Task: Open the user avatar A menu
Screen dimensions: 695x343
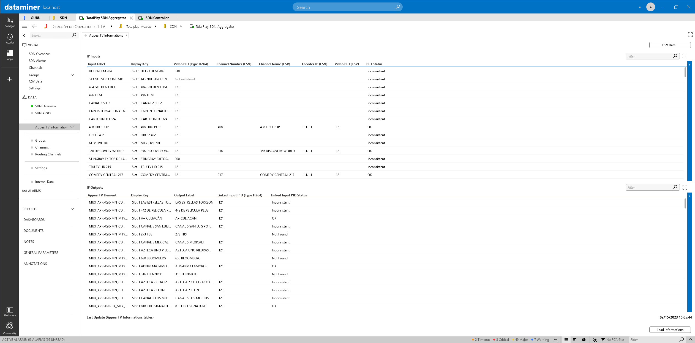Action: 650,7
